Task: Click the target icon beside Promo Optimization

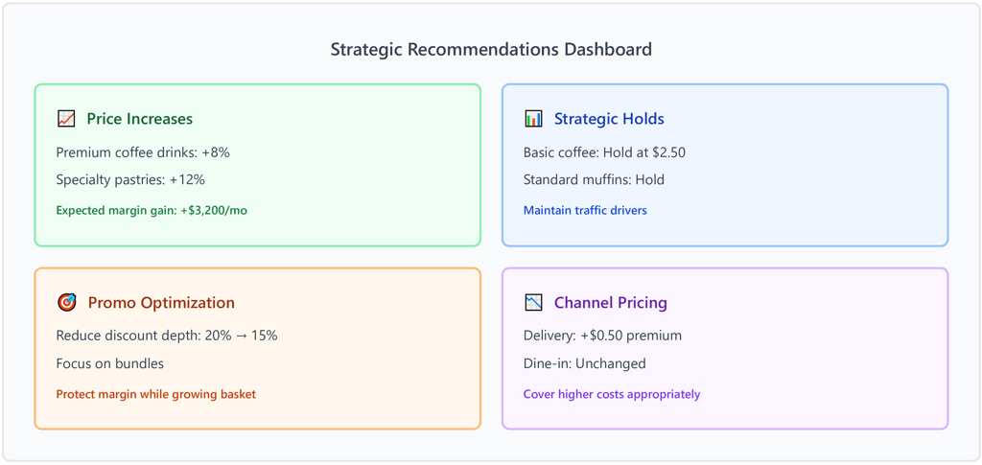Action: click(66, 303)
